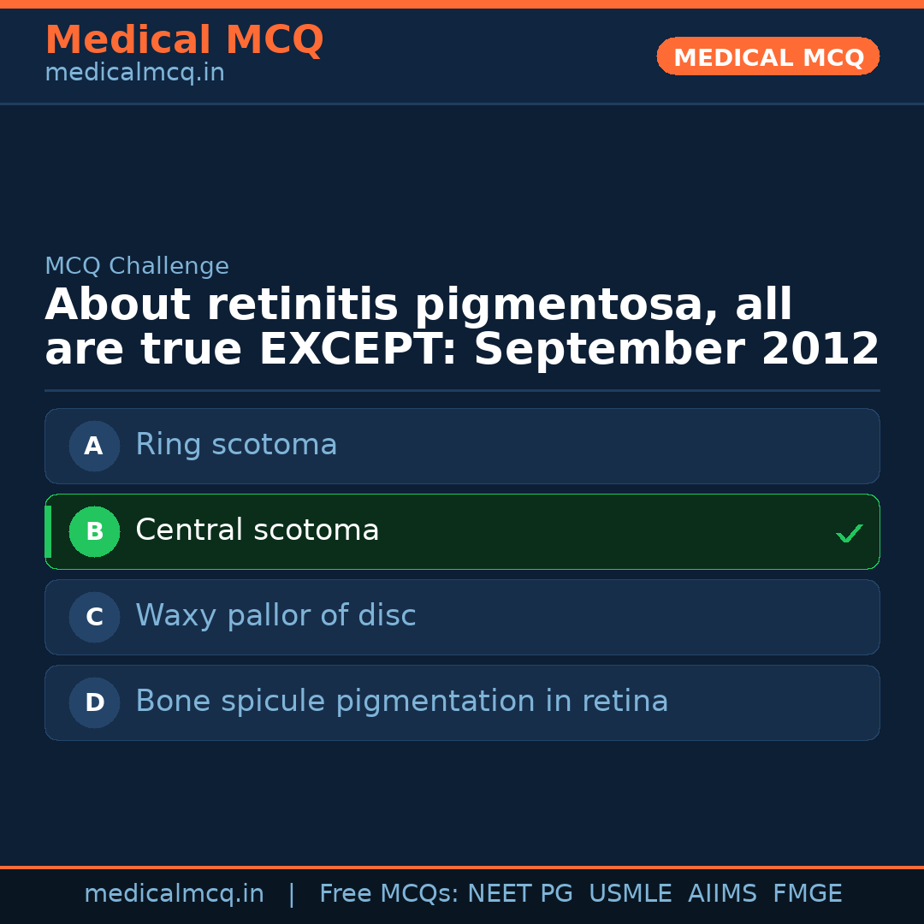Open the medicalmcq.in link in the header

[x=134, y=72]
